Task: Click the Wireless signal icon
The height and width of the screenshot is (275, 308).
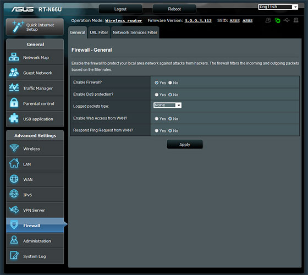Action: pyautogui.click(x=14, y=148)
